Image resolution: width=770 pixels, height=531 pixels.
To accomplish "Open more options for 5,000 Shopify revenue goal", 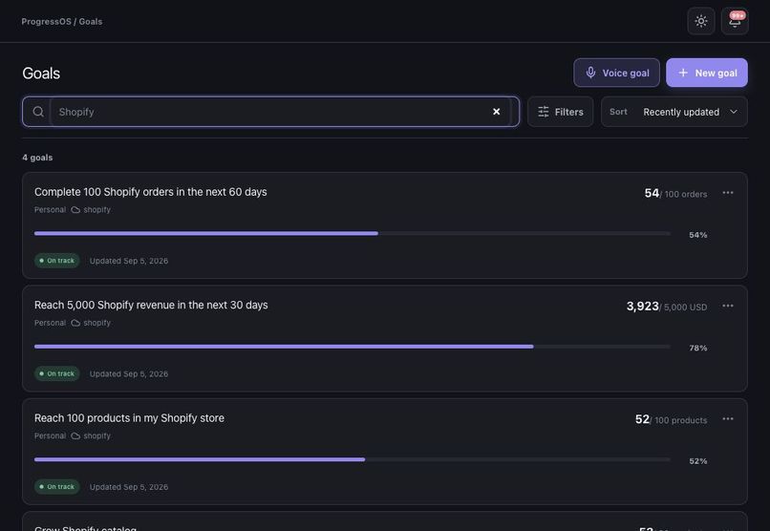I will tap(728, 306).
